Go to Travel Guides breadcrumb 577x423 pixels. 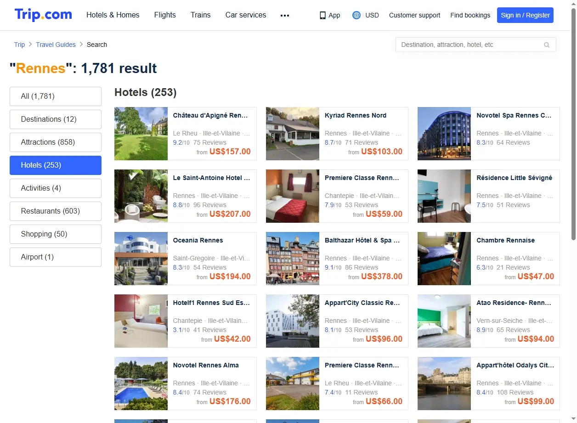[56, 45]
